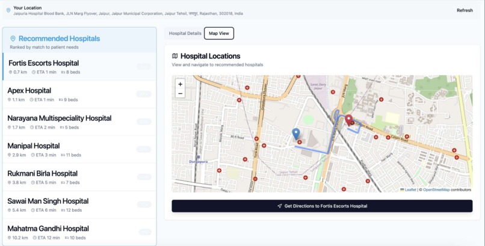Select Fortis Escorts Hospital from the list

click(79, 66)
